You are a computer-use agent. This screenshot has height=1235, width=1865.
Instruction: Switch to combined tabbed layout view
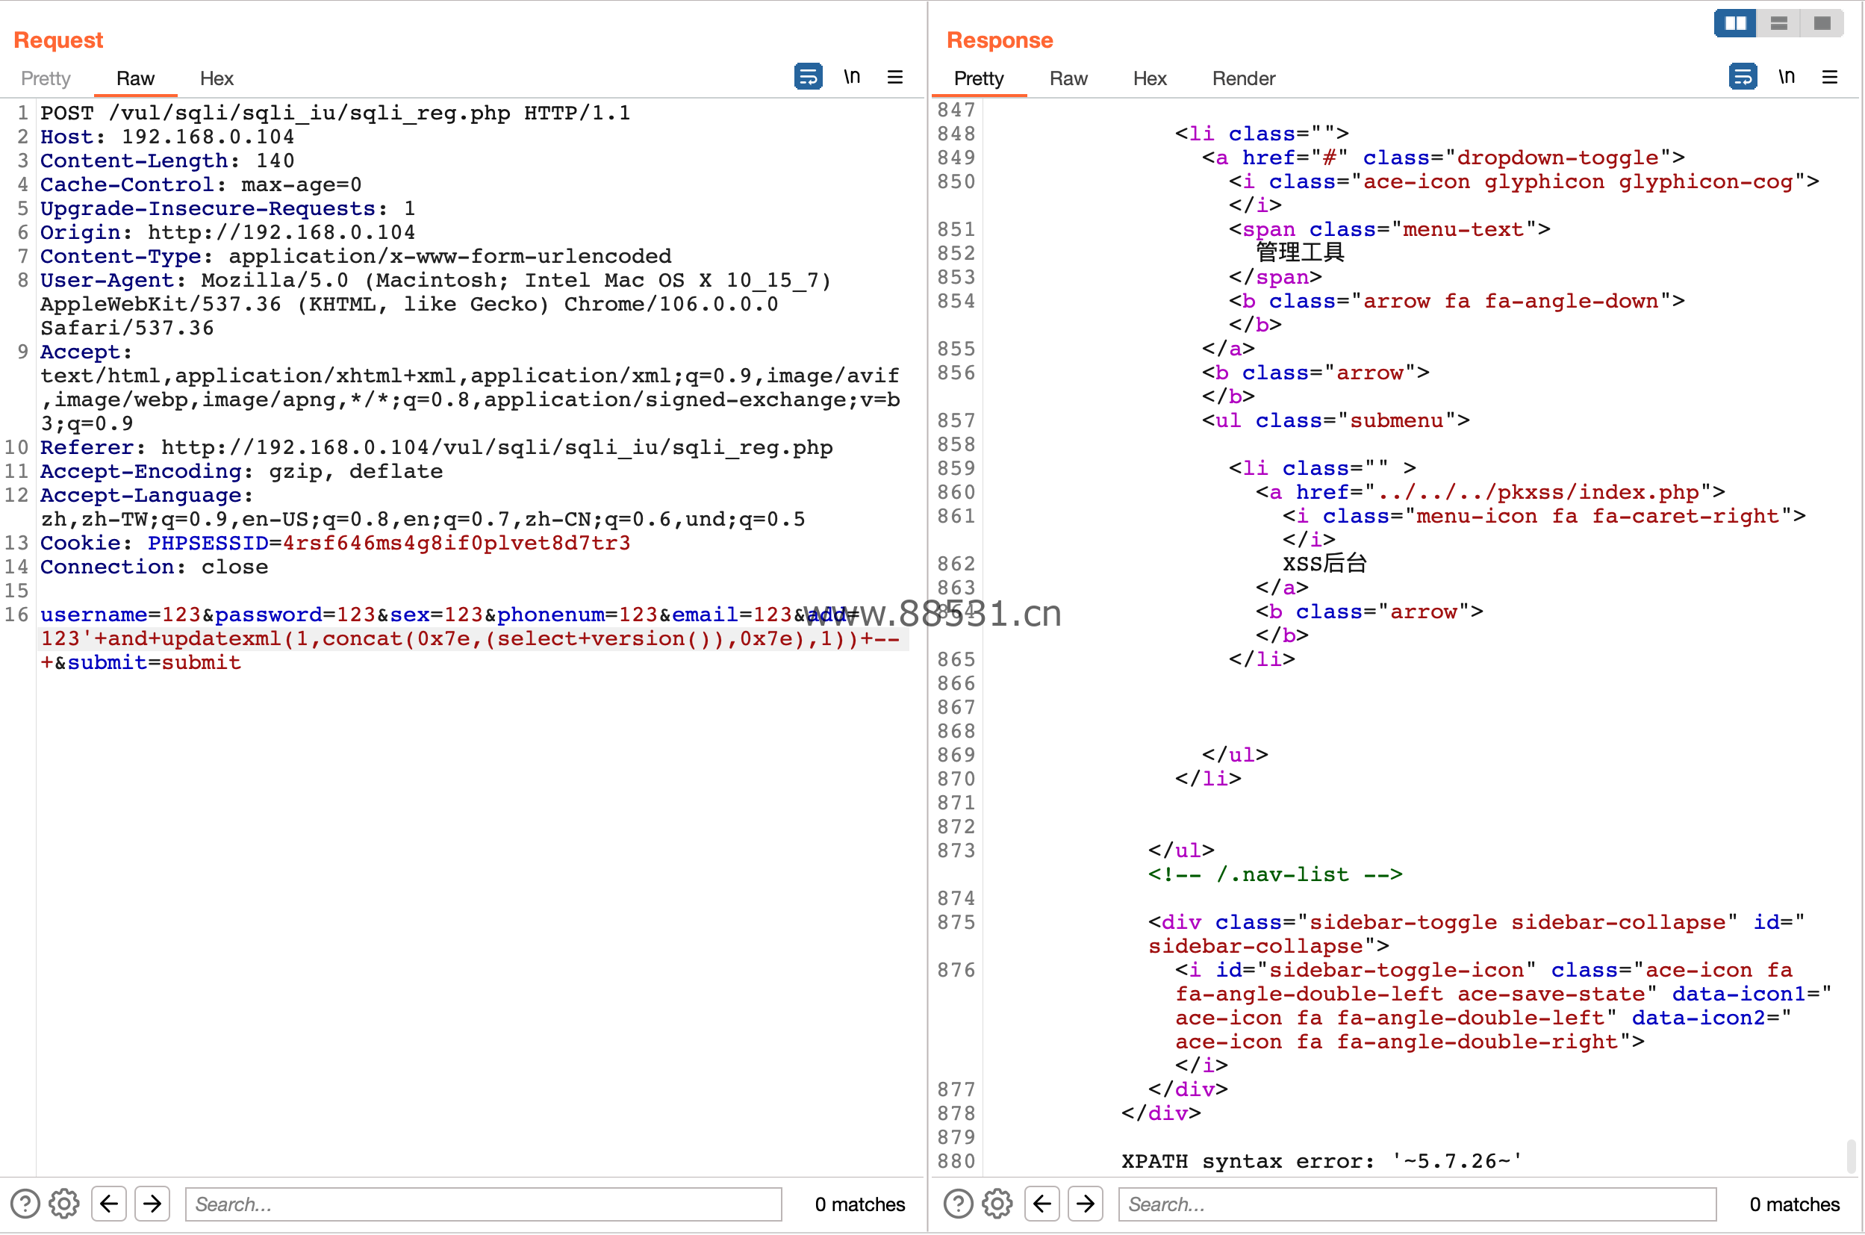pyautogui.click(x=1822, y=23)
